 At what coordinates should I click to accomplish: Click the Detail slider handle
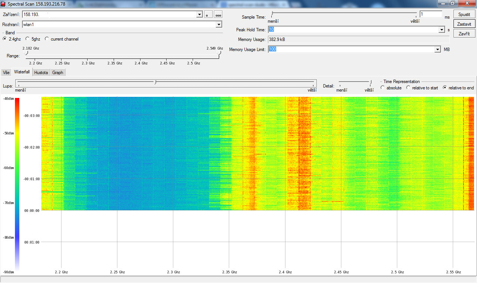(x=371, y=82)
